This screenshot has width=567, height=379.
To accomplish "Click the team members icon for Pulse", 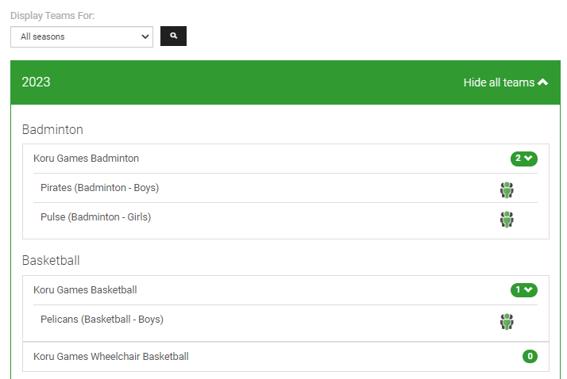I will click(507, 219).
